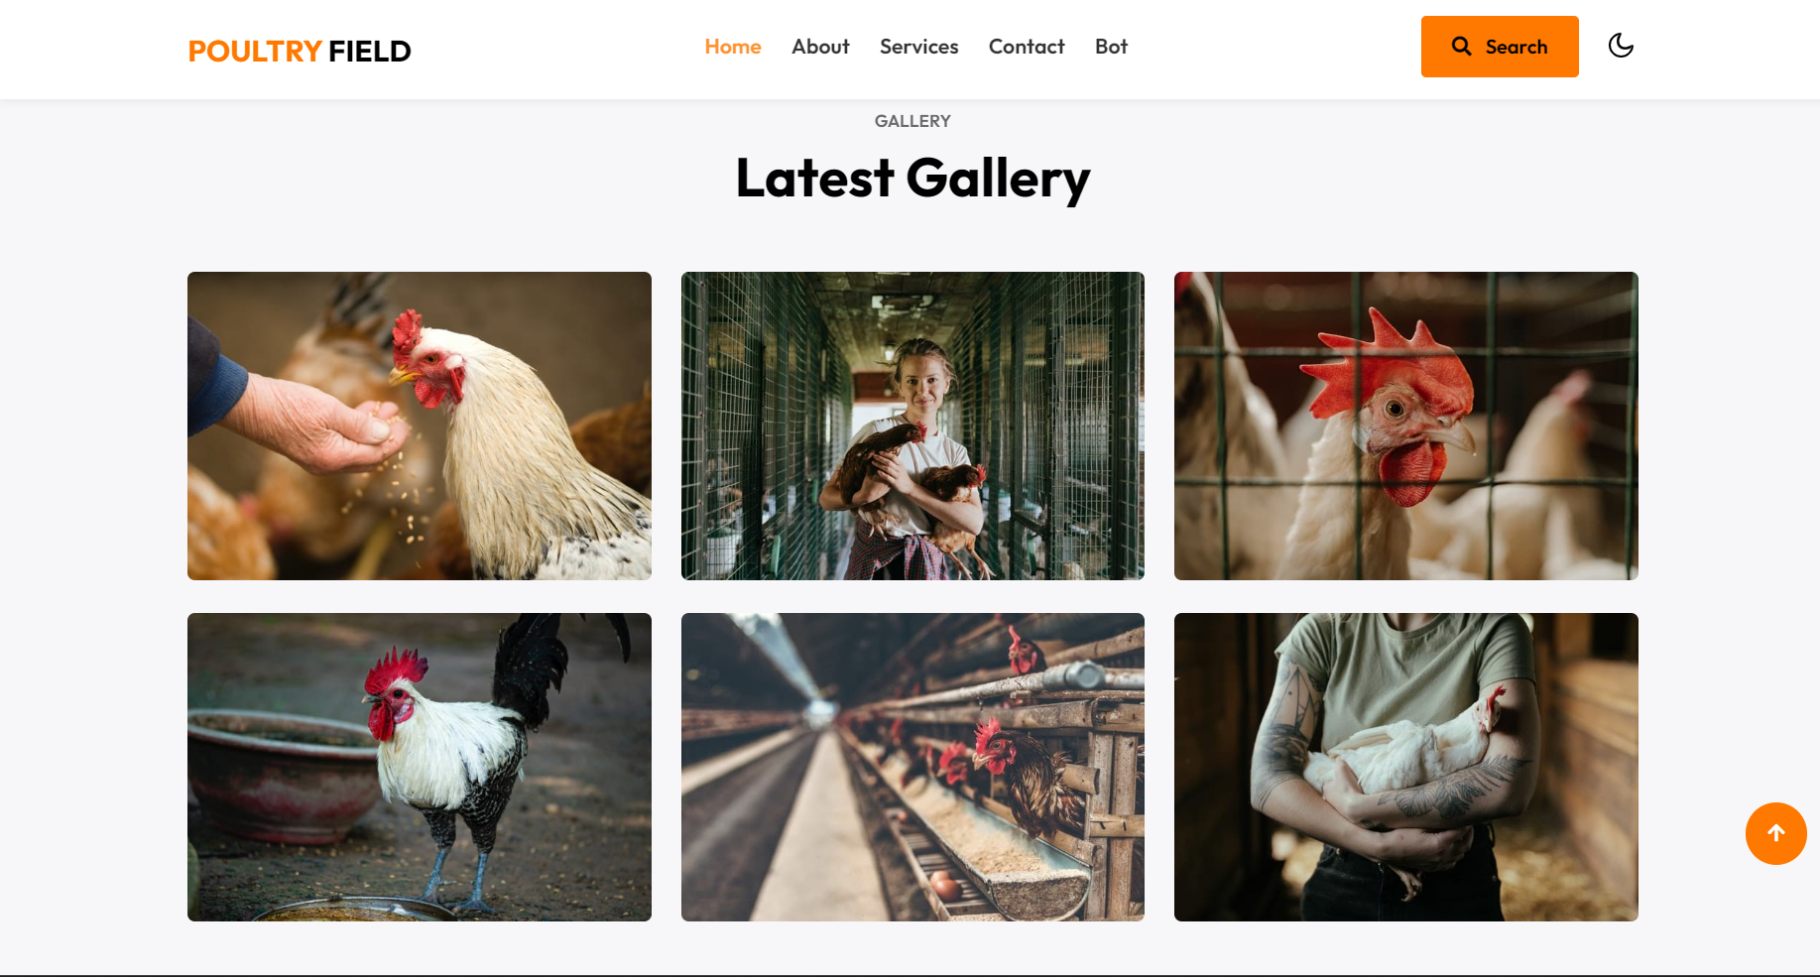Open the black-tailed rooster gallery photo
This screenshot has width=1820, height=977.
[420, 767]
